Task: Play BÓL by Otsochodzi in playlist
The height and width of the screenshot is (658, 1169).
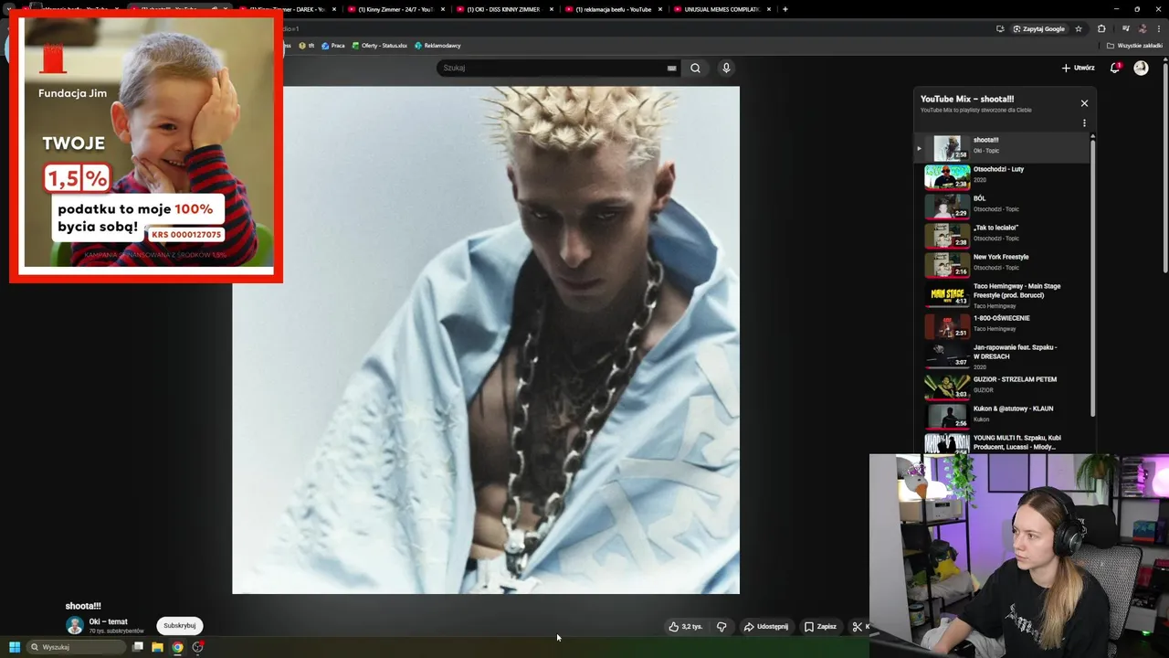Action: (1001, 205)
